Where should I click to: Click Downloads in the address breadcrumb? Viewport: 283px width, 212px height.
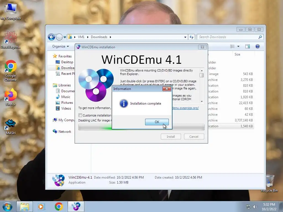click(99, 37)
